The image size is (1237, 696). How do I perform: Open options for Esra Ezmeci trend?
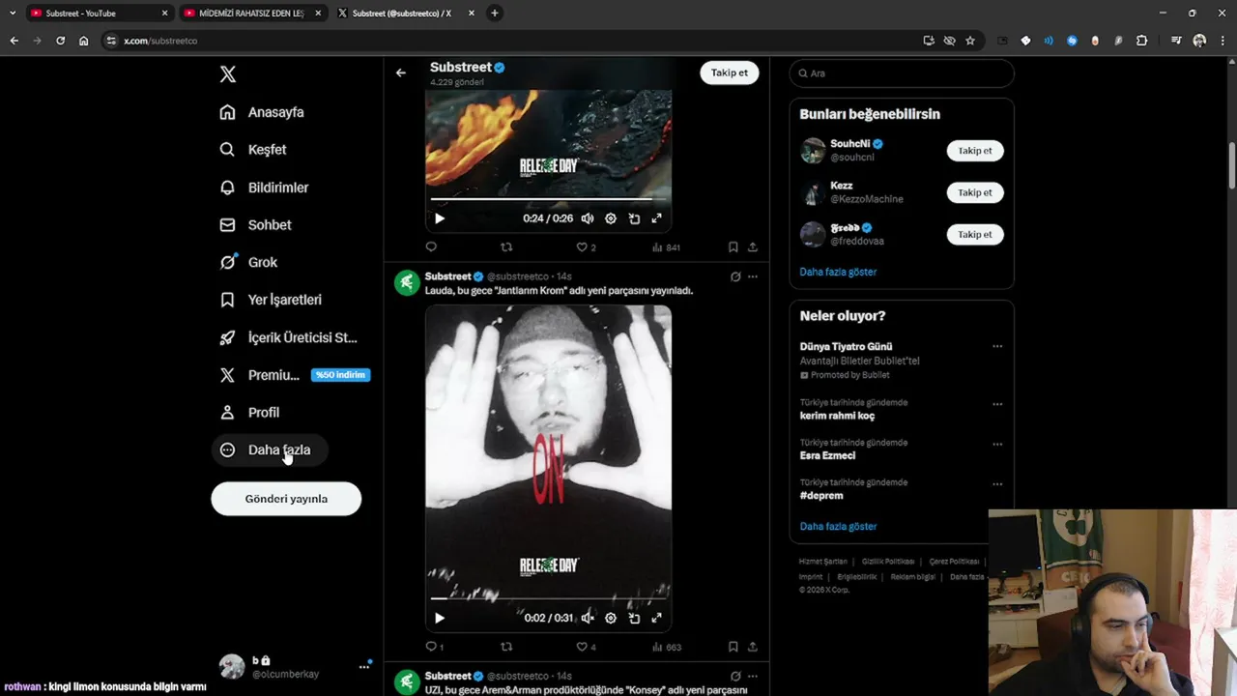(x=997, y=444)
